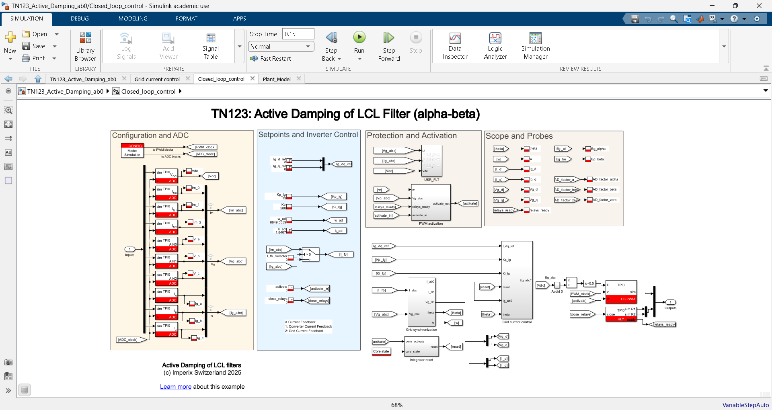
Task: Open the Signal Table
Action: coord(210,46)
